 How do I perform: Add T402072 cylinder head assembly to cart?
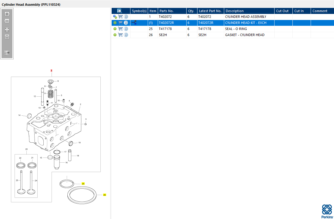pyautogui.click(x=120, y=17)
